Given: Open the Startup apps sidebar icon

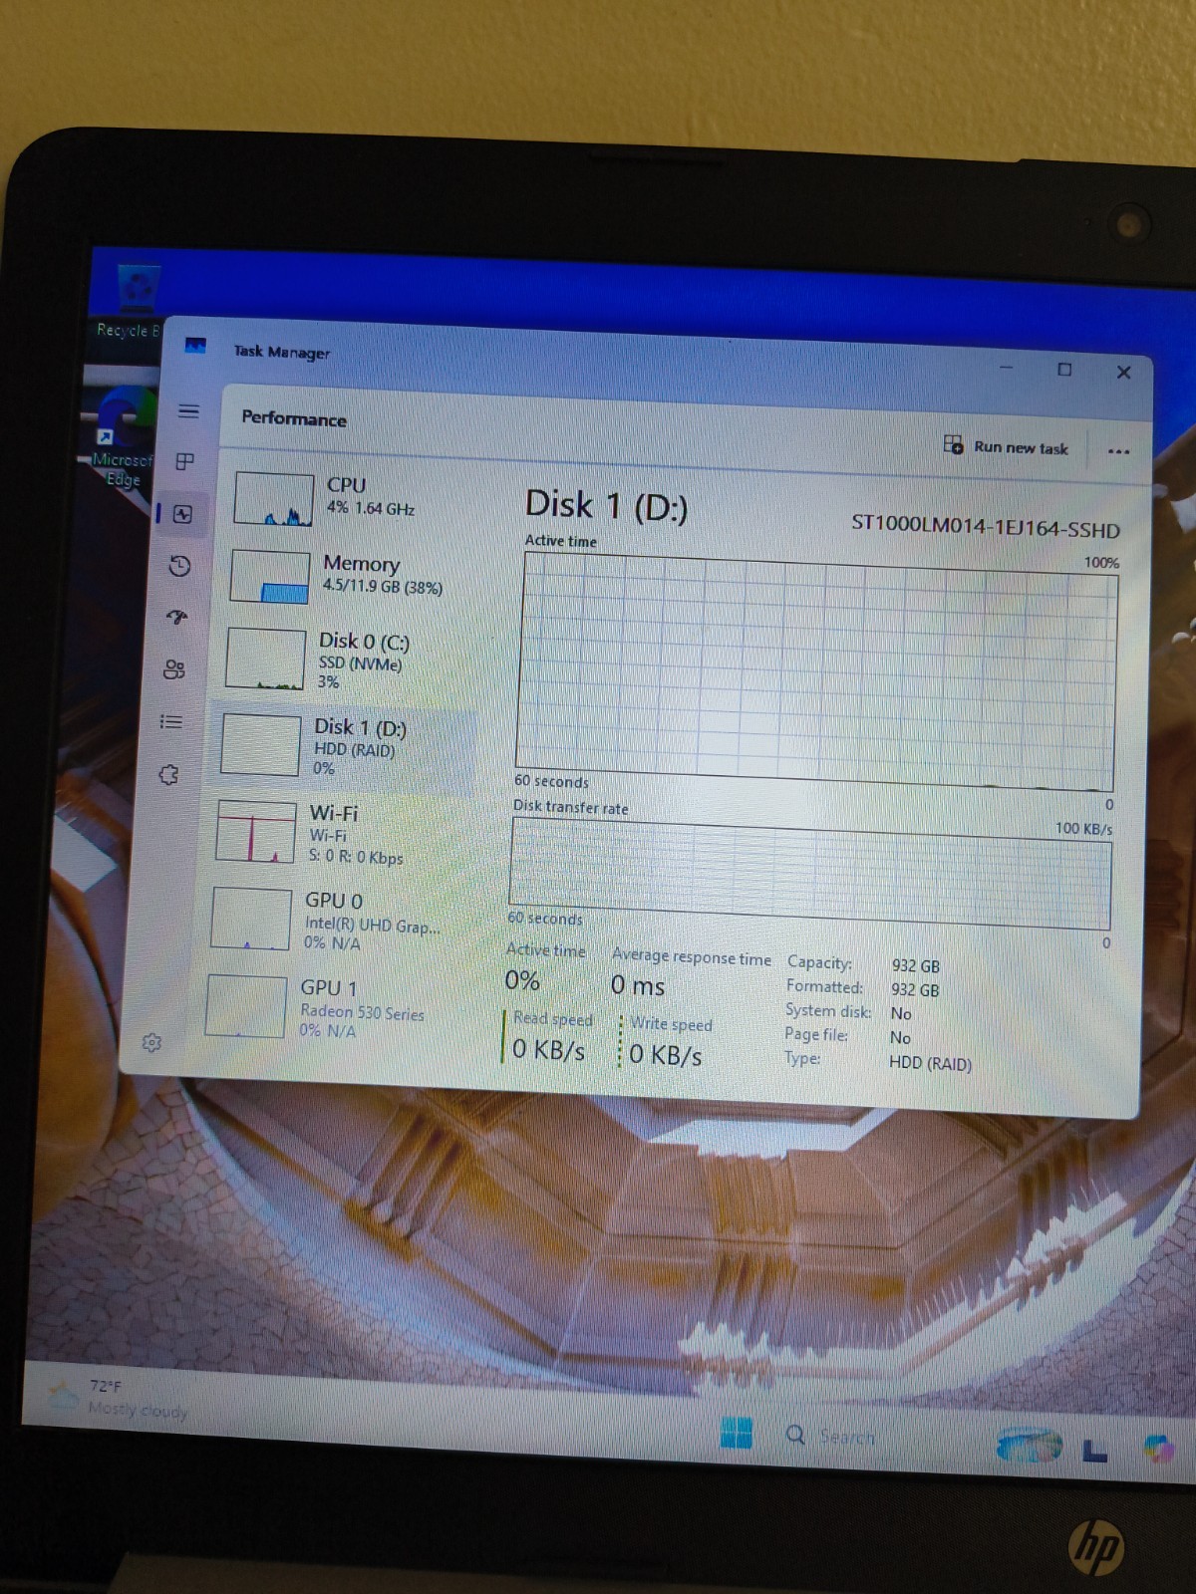Looking at the screenshot, I should pyautogui.click(x=177, y=618).
